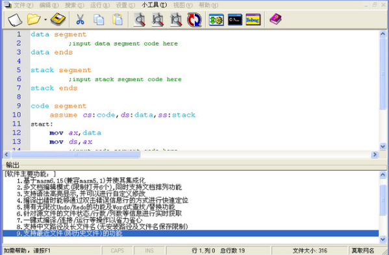Open the black command prompt console icon
Screen dimensions: 389x255
pos(234,19)
